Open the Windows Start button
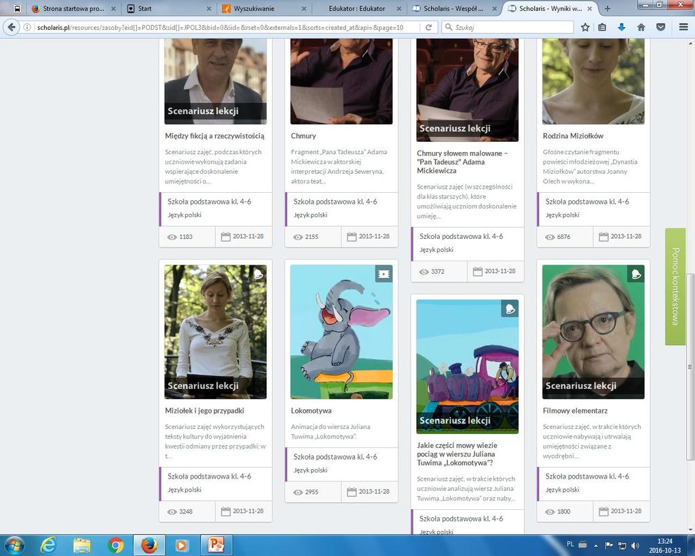 tap(14, 545)
